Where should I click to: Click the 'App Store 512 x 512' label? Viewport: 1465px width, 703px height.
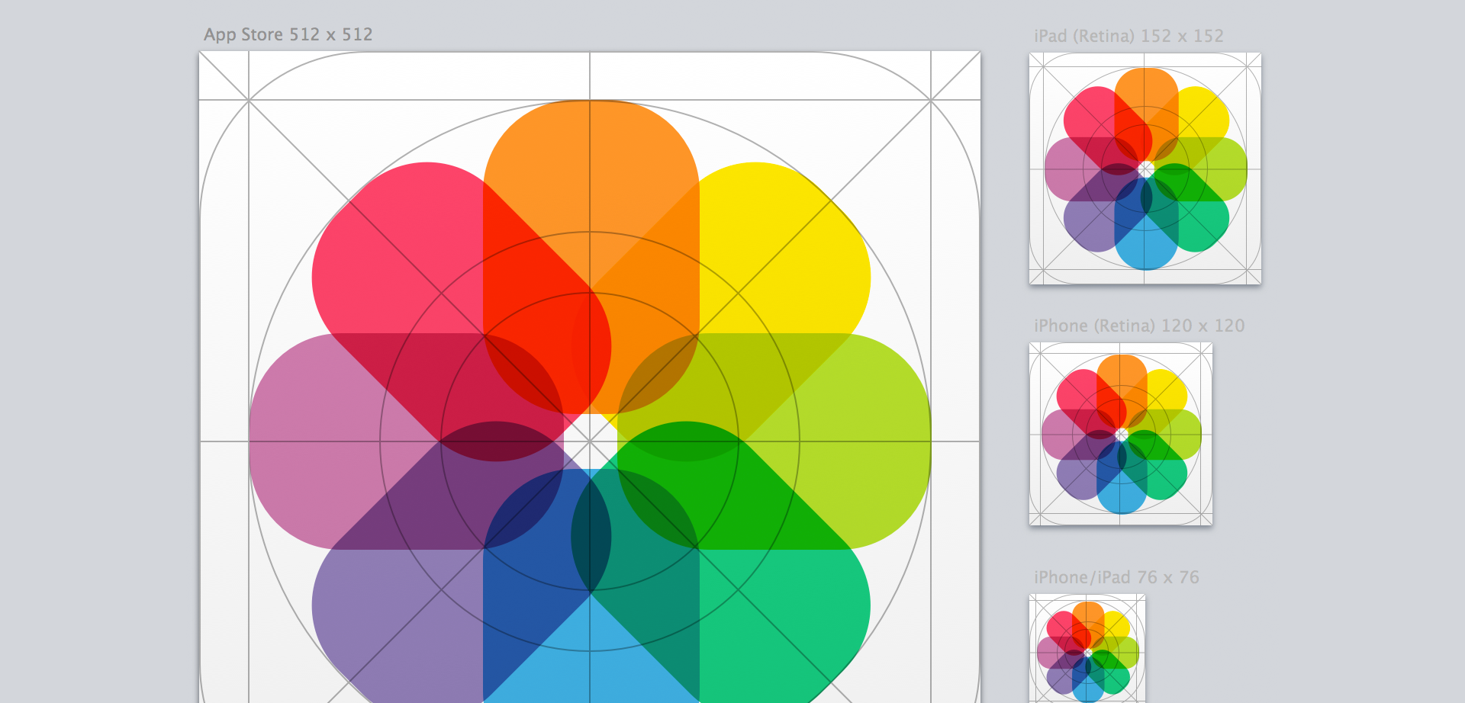pos(288,34)
